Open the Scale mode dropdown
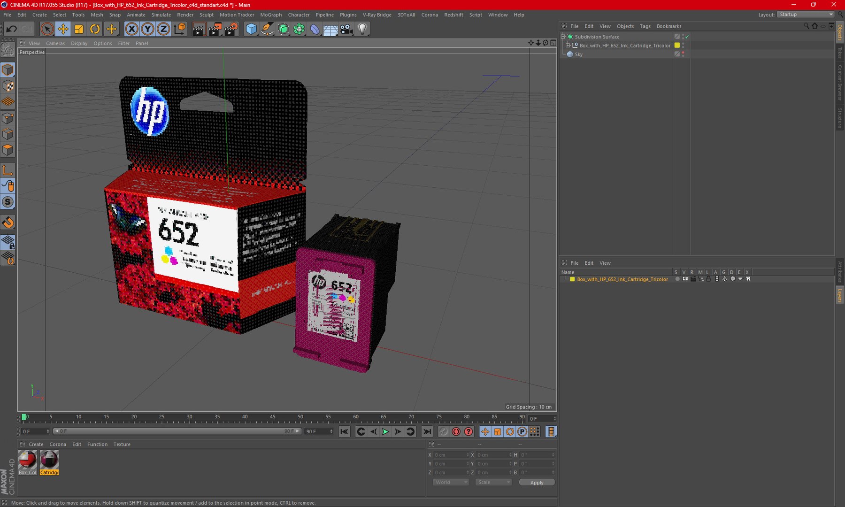845x507 pixels. tap(493, 482)
